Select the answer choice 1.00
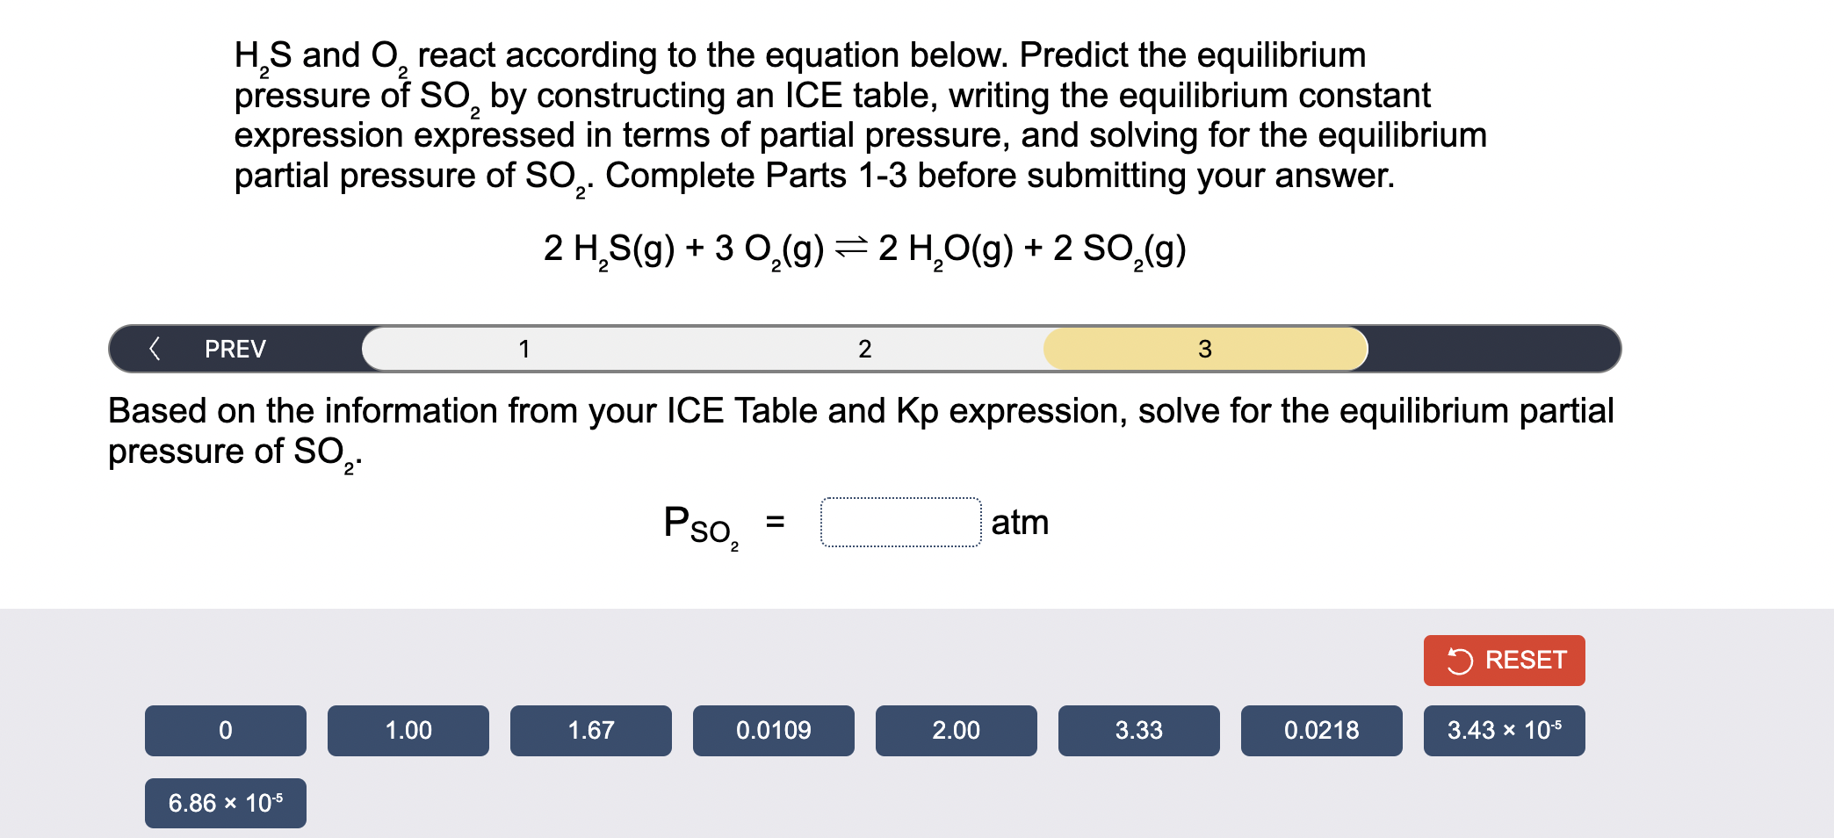Image resolution: width=1834 pixels, height=838 pixels. coord(408,730)
